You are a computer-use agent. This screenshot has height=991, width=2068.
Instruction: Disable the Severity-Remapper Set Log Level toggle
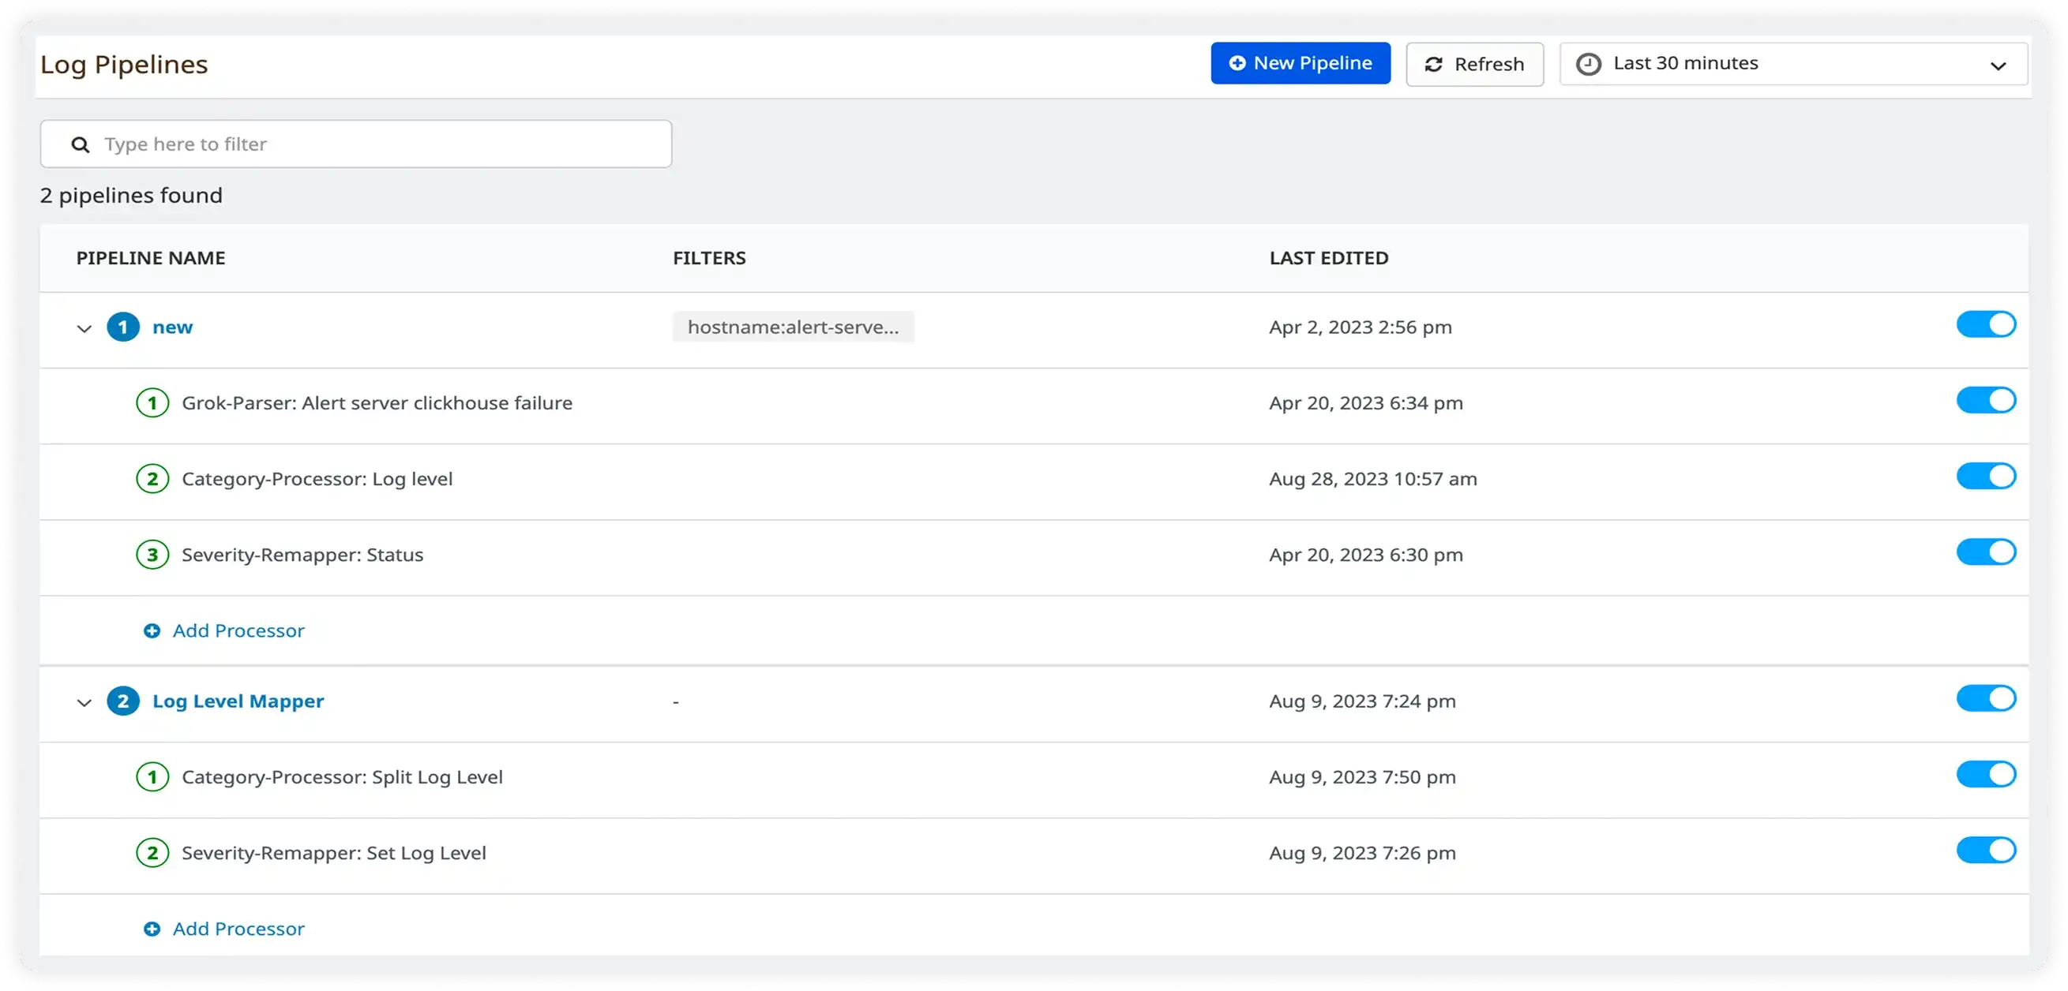pos(1985,850)
